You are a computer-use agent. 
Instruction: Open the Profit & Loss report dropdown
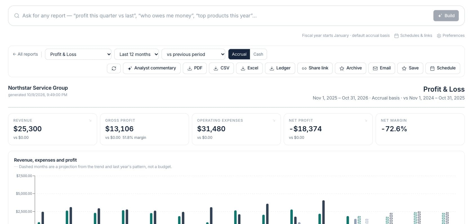pyautogui.click(x=78, y=54)
